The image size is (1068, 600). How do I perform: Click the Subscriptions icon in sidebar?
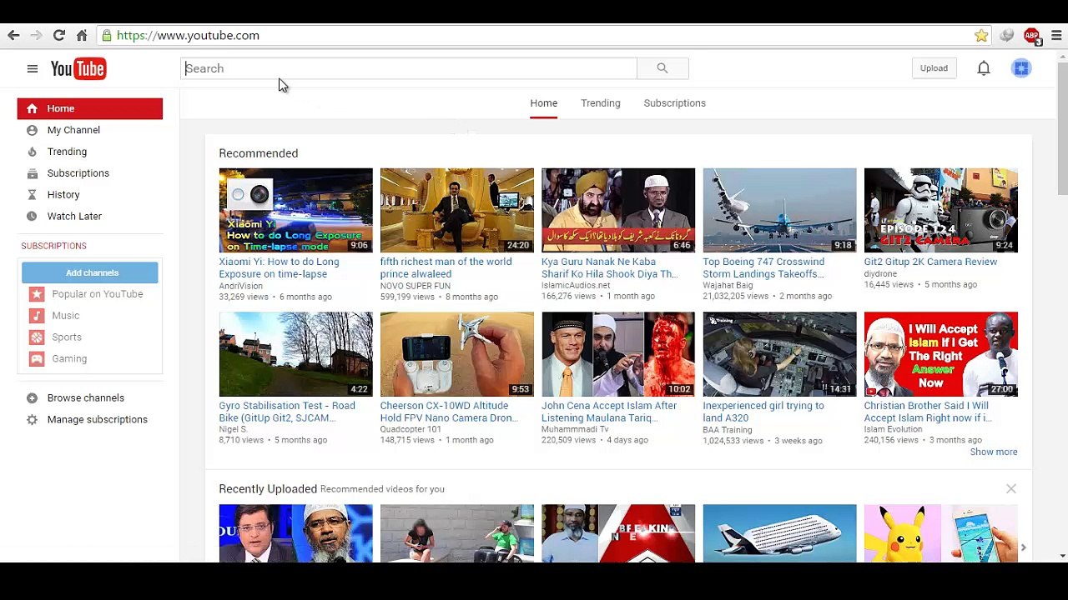(32, 173)
